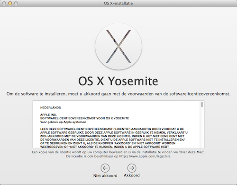Click the "LEES DEZE SOFTWARELICENTIEOVEREENKOMST" paragraph
Screen dimensions: 237x185
pyautogui.click(x=114, y=138)
